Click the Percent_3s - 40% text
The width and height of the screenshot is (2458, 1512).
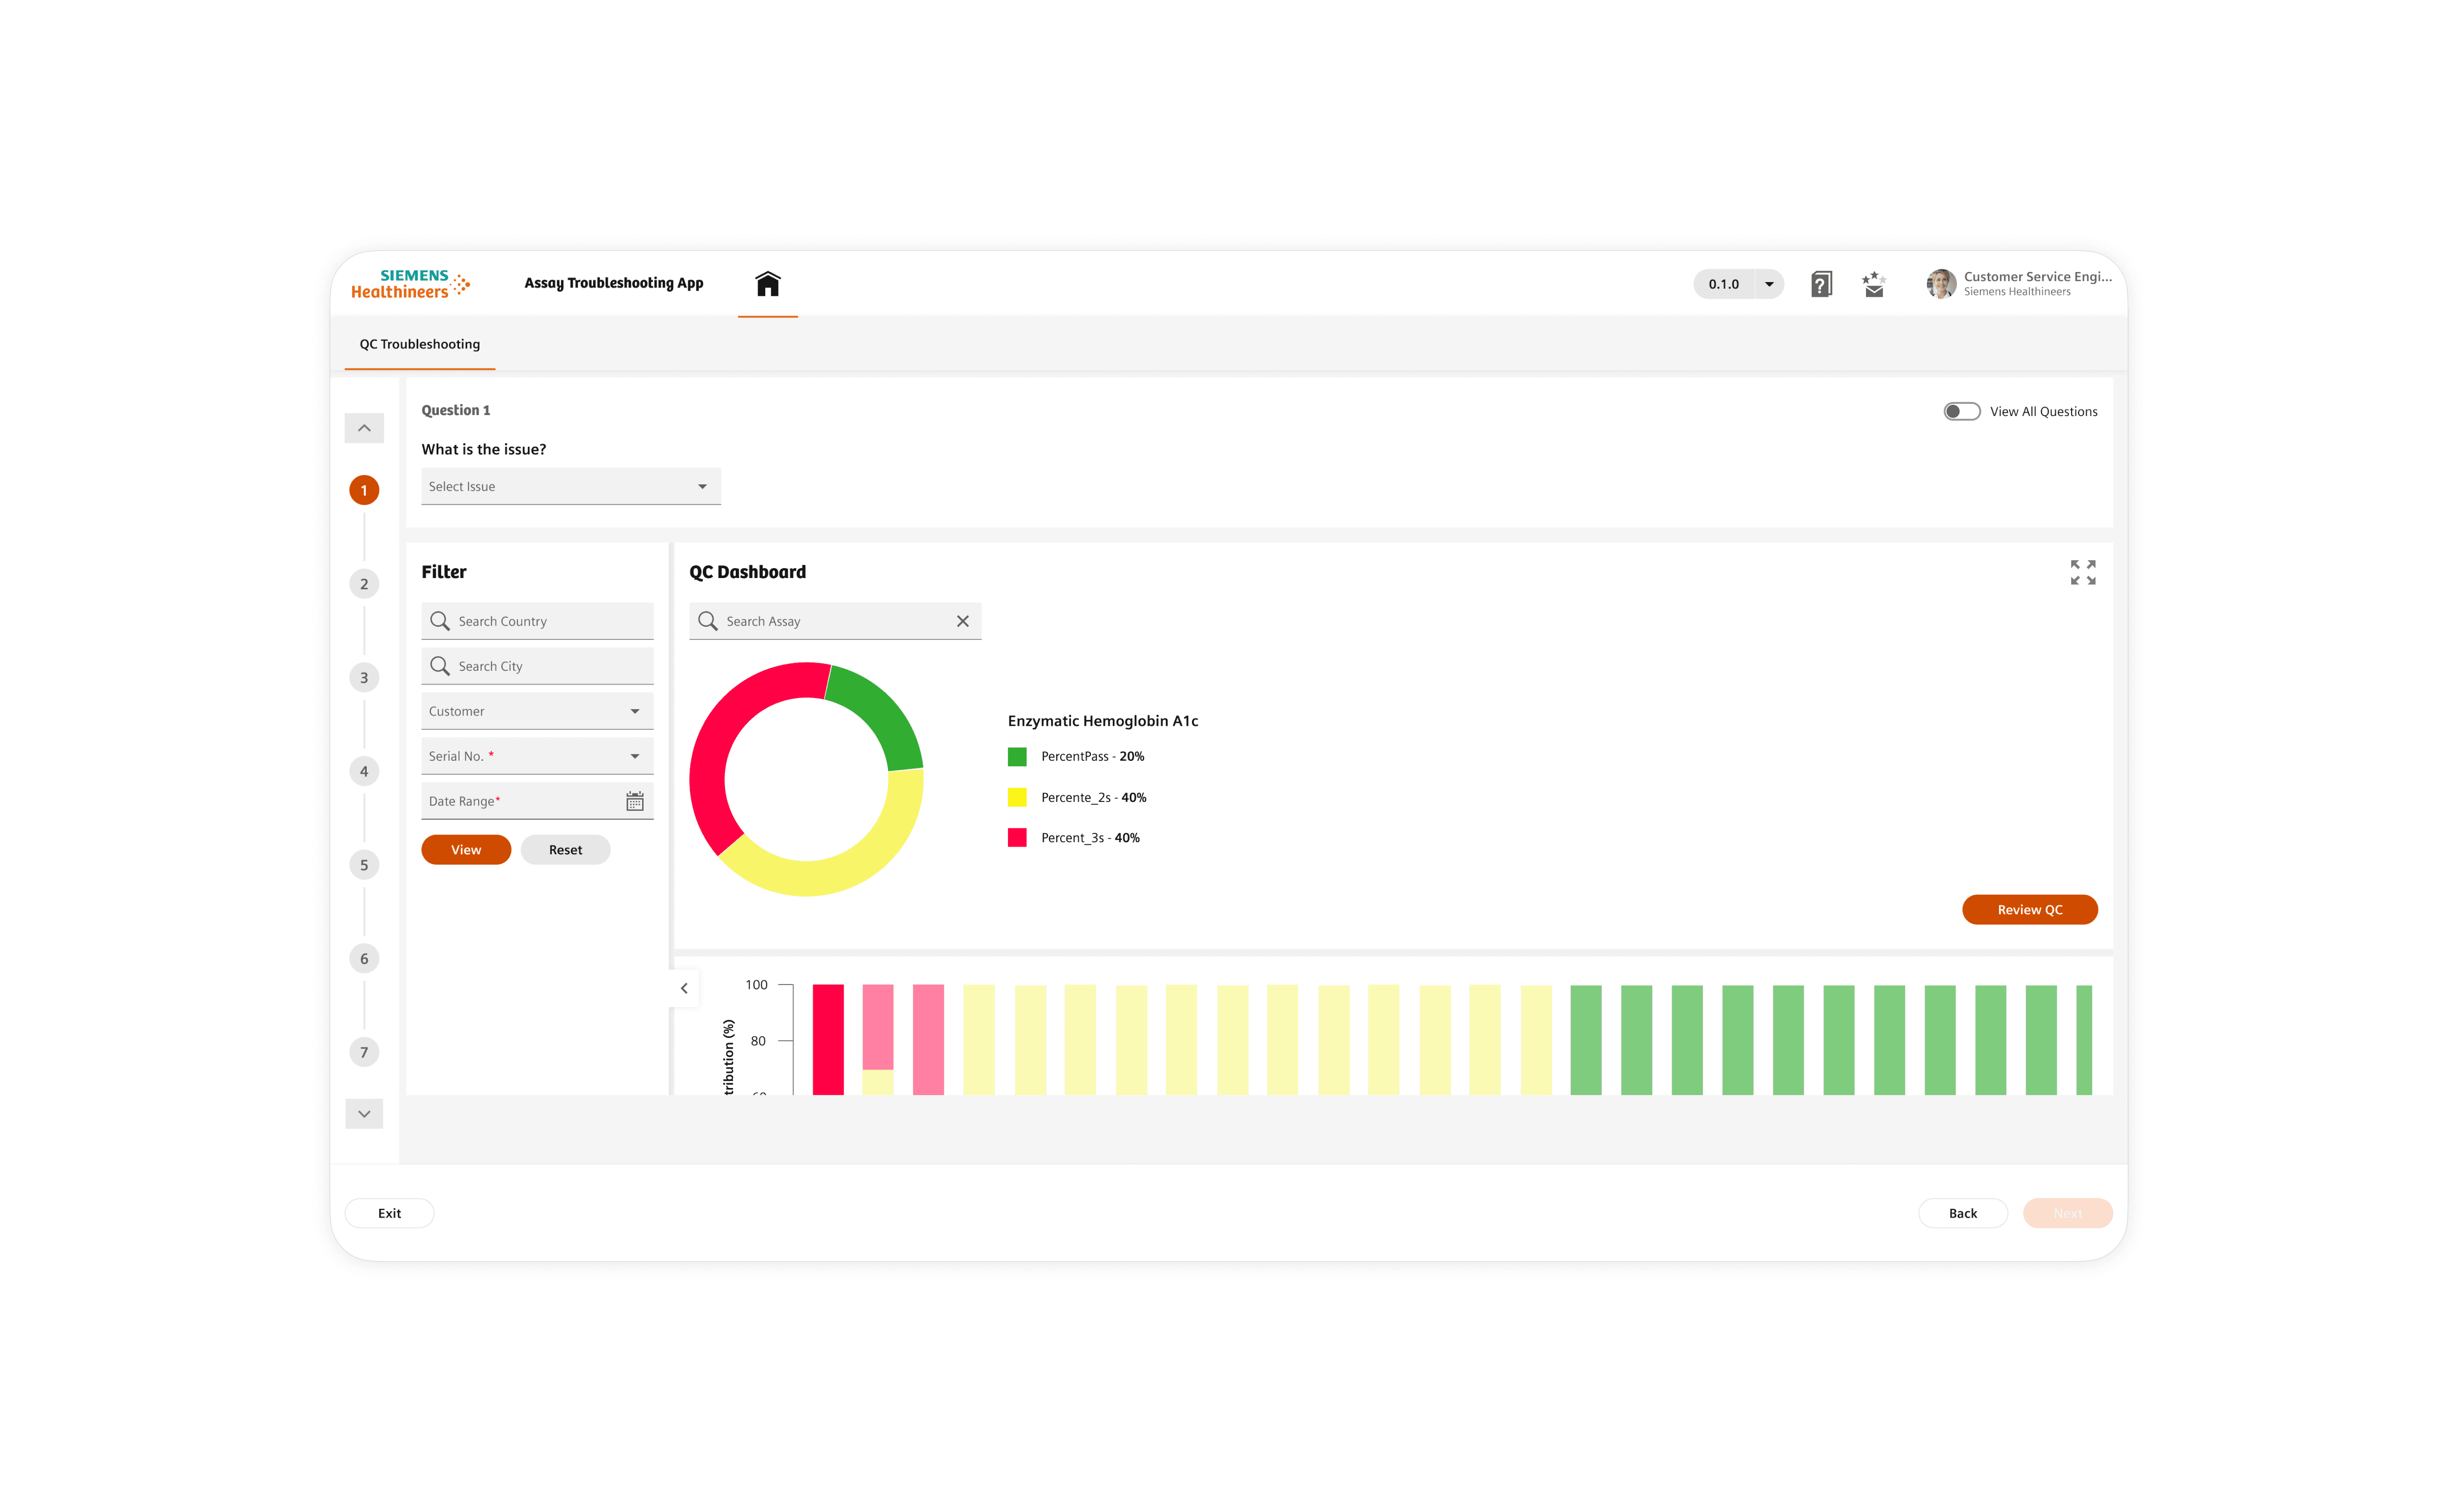1090,838
